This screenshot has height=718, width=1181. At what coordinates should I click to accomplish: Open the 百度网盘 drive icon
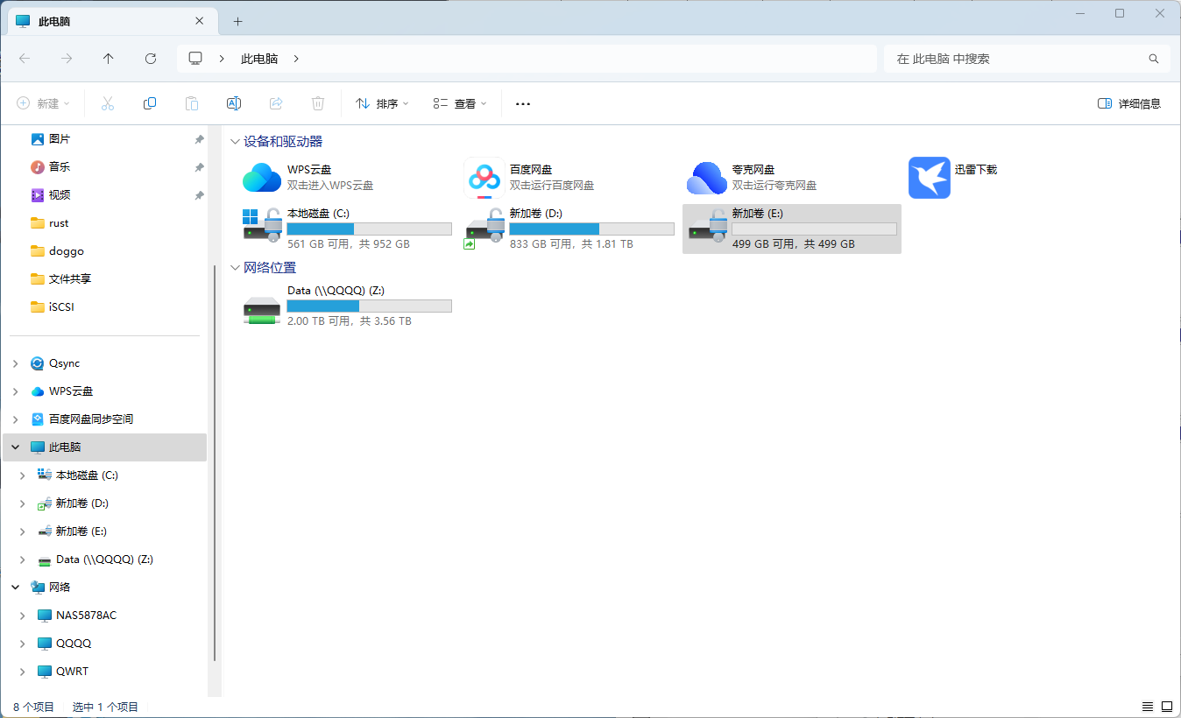[x=484, y=178]
